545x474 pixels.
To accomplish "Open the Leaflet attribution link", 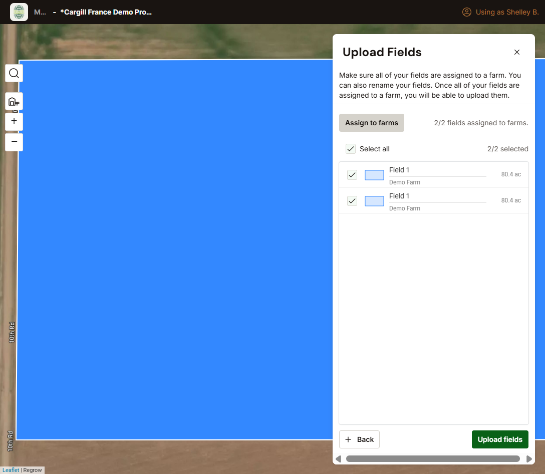I will click(11, 470).
